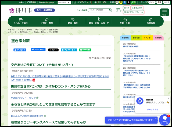Open 観光・文化・スポーツ walking figure icon

[x=99, y=19]
